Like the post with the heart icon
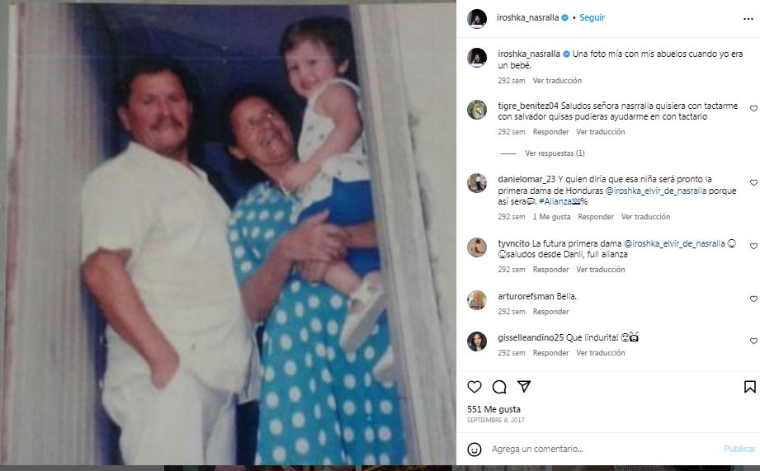This screenshot has height=471, width=760. click(474, 387)
